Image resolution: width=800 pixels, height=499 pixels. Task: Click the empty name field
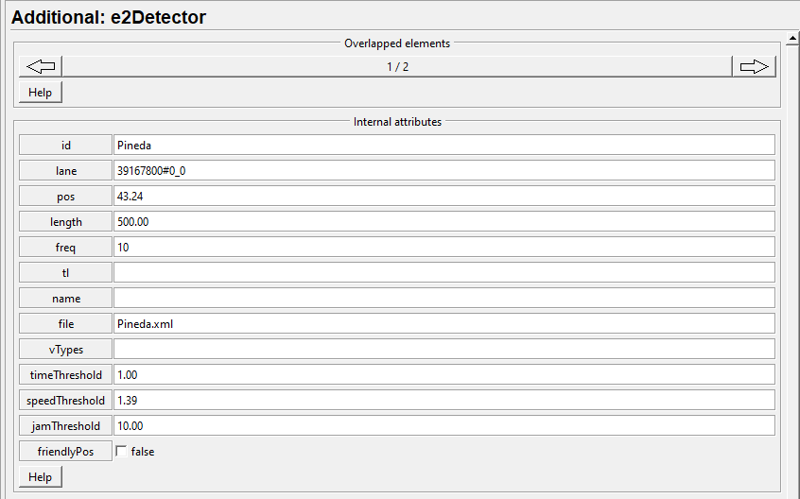(x=443, y=299)
